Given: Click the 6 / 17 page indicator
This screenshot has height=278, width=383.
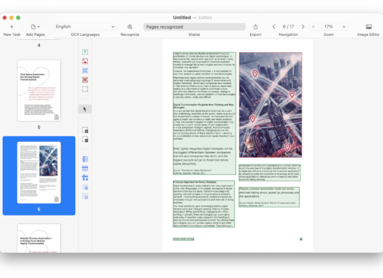Looking at the screenshot, I should (288, 26).
